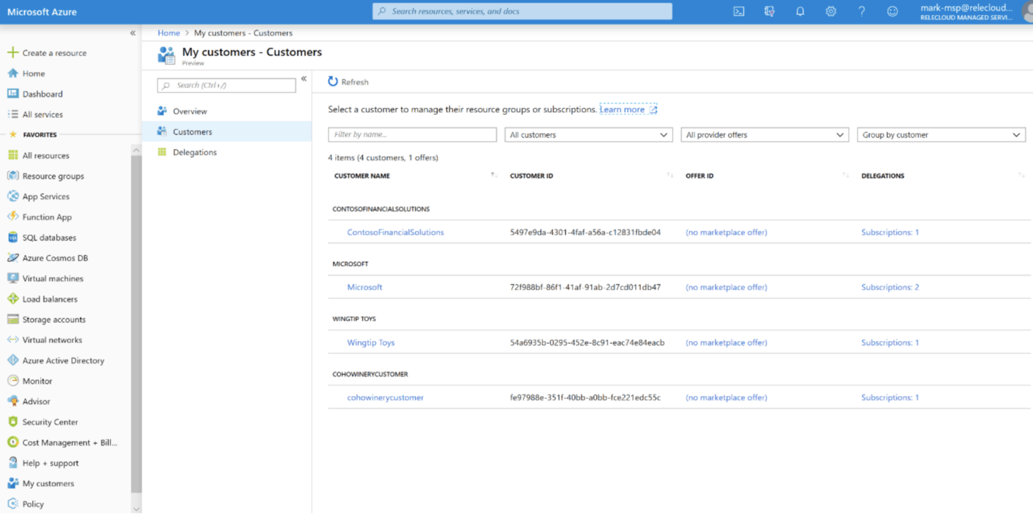Select Delegations in the blade menu
This screenshot has width=1033, height=516.
(x=195, y=153)
